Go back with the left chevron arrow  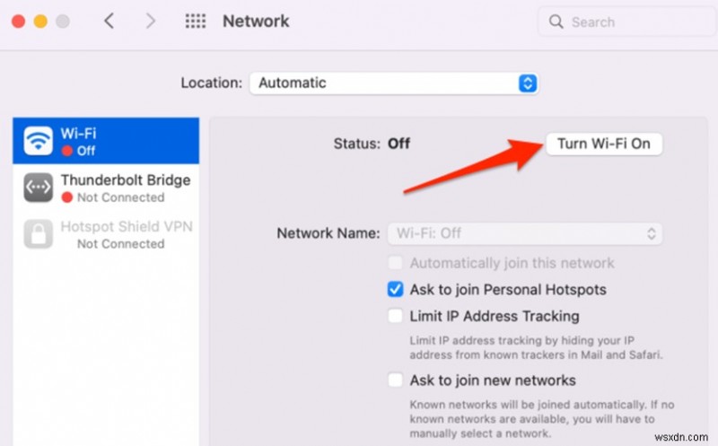[x=109, y=21]
